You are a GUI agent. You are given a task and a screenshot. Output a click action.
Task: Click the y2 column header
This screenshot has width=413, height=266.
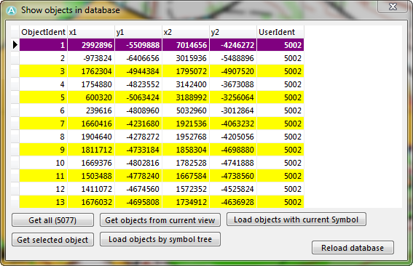point(233,32)
